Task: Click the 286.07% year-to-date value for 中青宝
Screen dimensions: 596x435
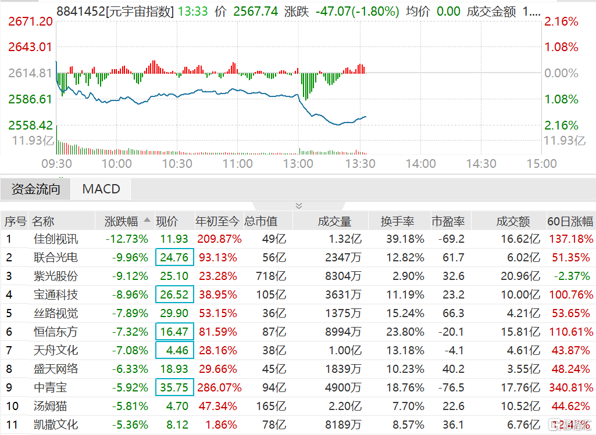Action: pyautogui.click(x=220, y=387)
